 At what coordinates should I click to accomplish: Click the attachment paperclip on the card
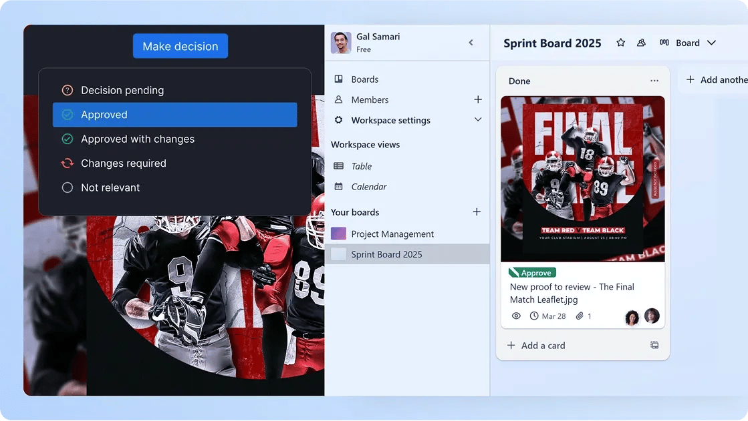click(580, 316)
